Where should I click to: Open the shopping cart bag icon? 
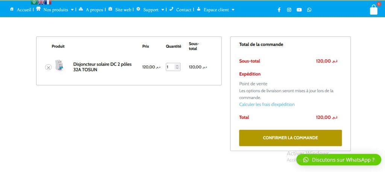click(x=373, y=10)
